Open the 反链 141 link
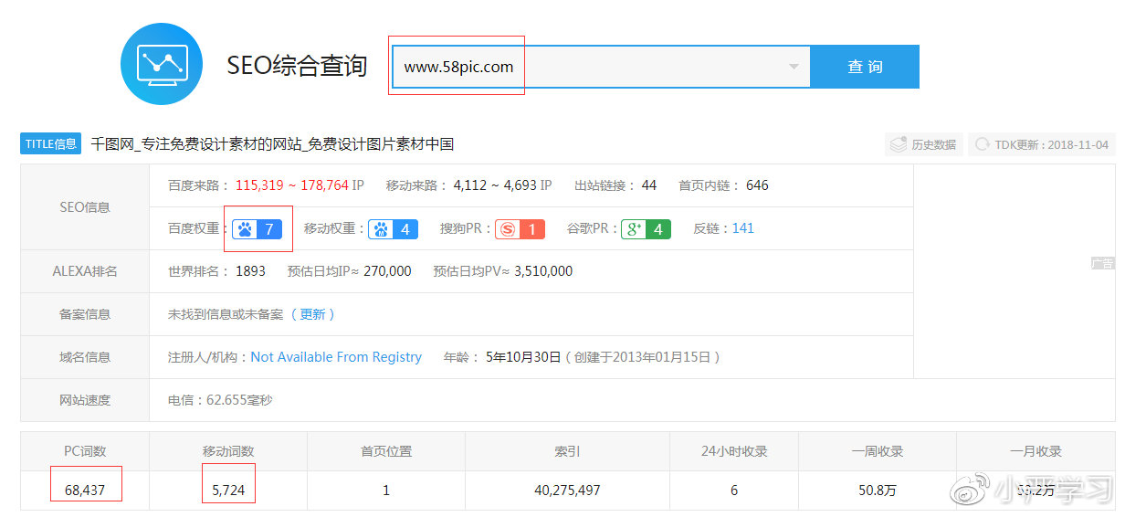1125x517 pixels. tap(743, 228)
